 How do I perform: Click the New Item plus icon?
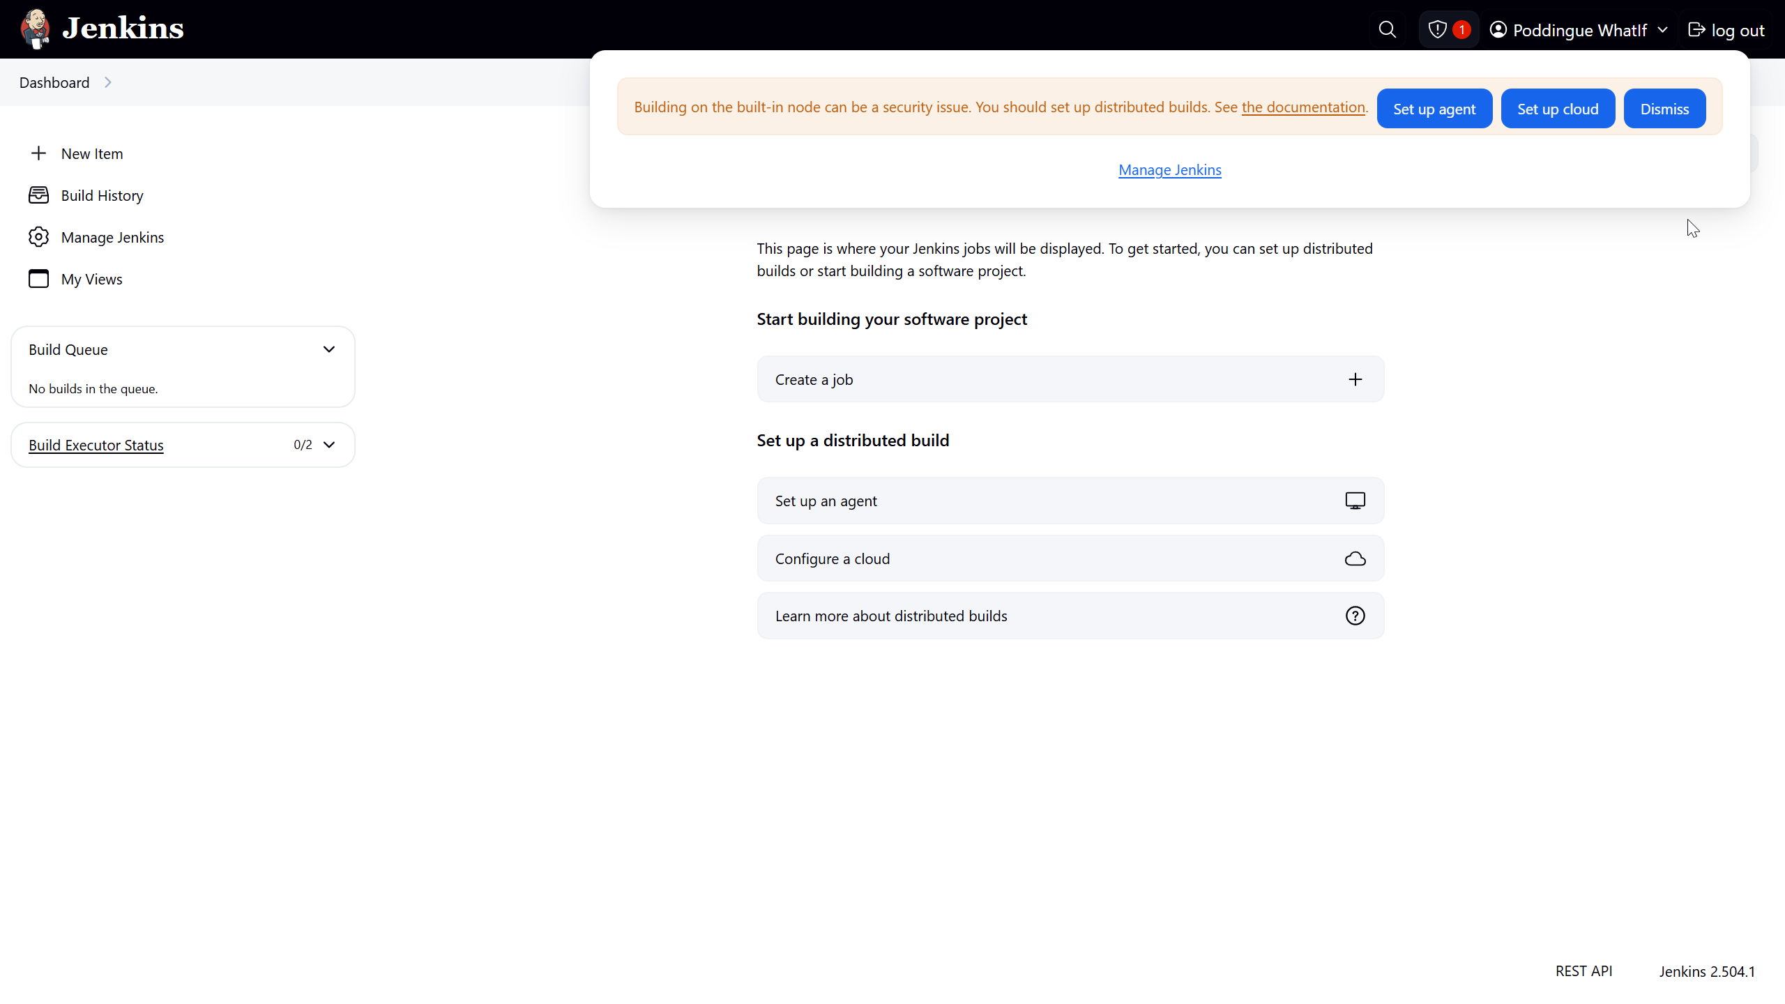tap(38, 153)
